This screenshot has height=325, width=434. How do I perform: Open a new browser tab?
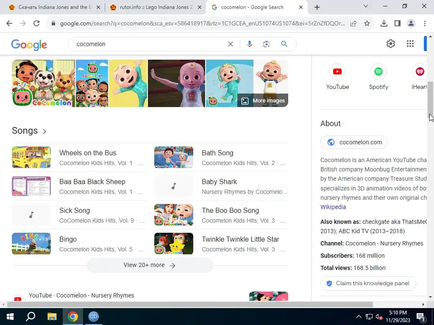[317, 7]
